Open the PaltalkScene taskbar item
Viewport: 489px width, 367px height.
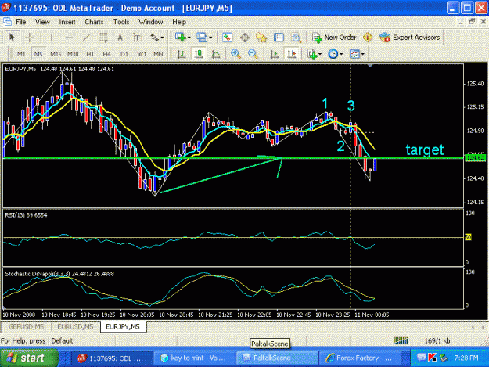coord(277,358)
